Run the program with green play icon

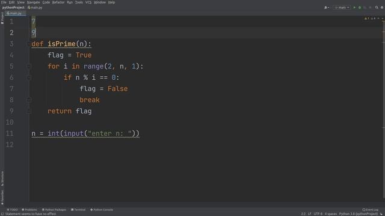[354, 8]
